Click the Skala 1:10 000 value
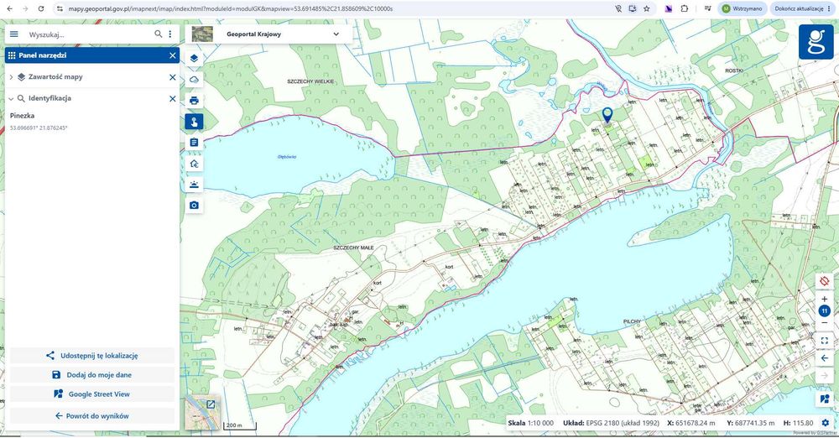Screen dimensions: 839x438 click(x=540, y=423)
